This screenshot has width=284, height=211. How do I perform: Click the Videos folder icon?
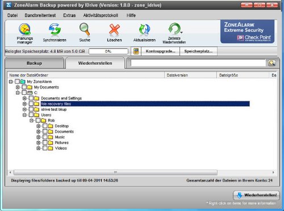pyautogui.click(x=51, y=148)
